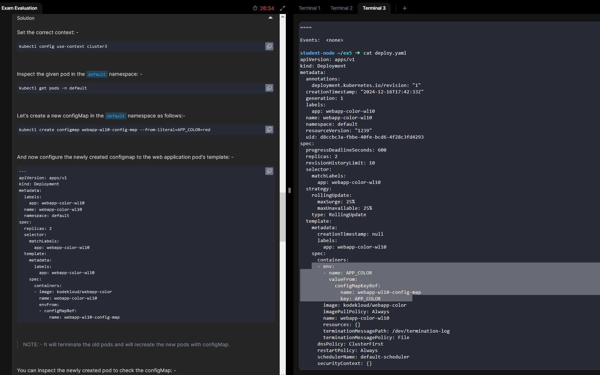Collapse the Solution section
The height and width of the screenshot is (375, 600).
click(x=270, y=18)
